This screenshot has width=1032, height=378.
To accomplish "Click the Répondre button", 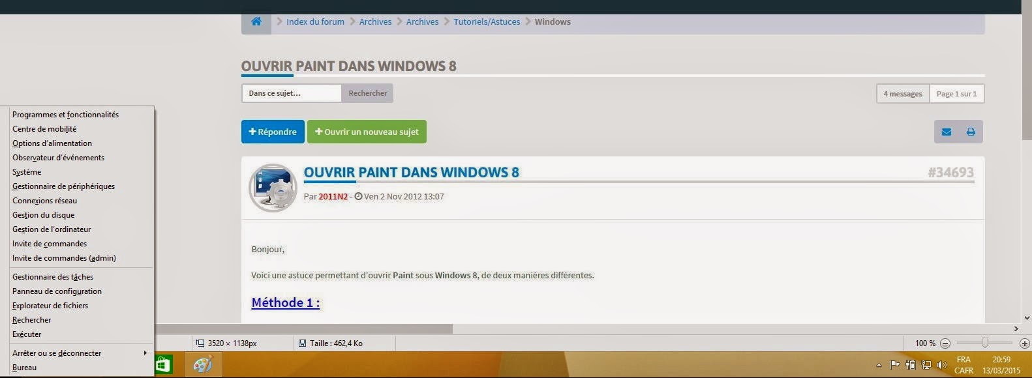I will [273, 132].
